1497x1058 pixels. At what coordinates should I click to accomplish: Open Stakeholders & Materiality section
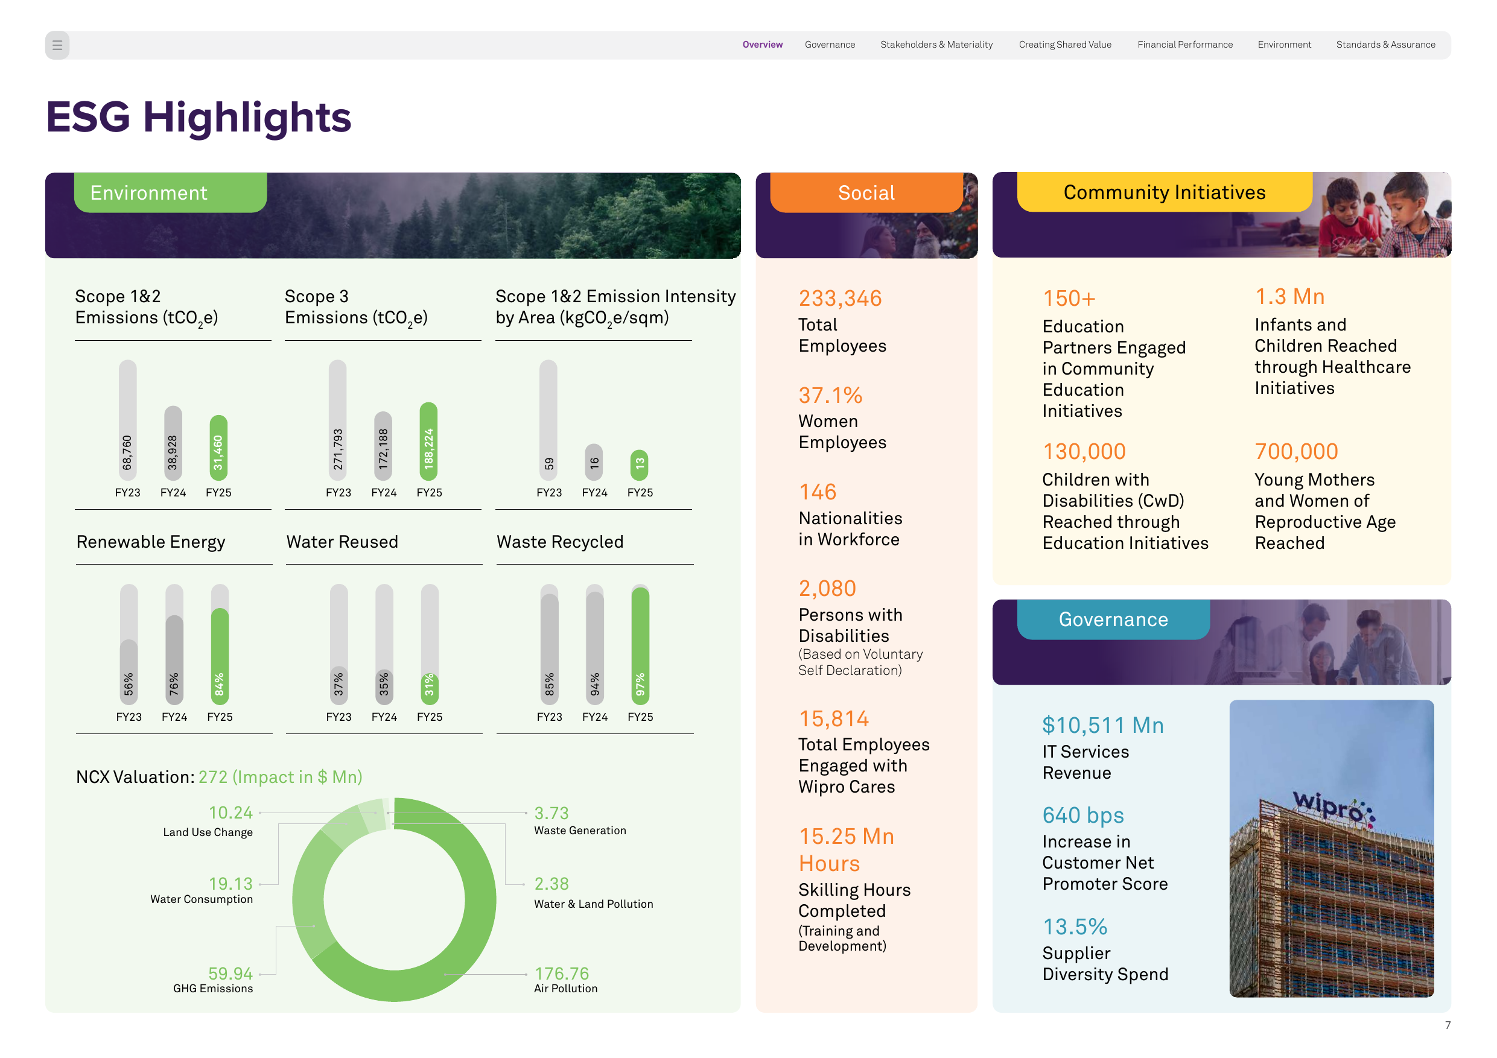pos(936,45)
